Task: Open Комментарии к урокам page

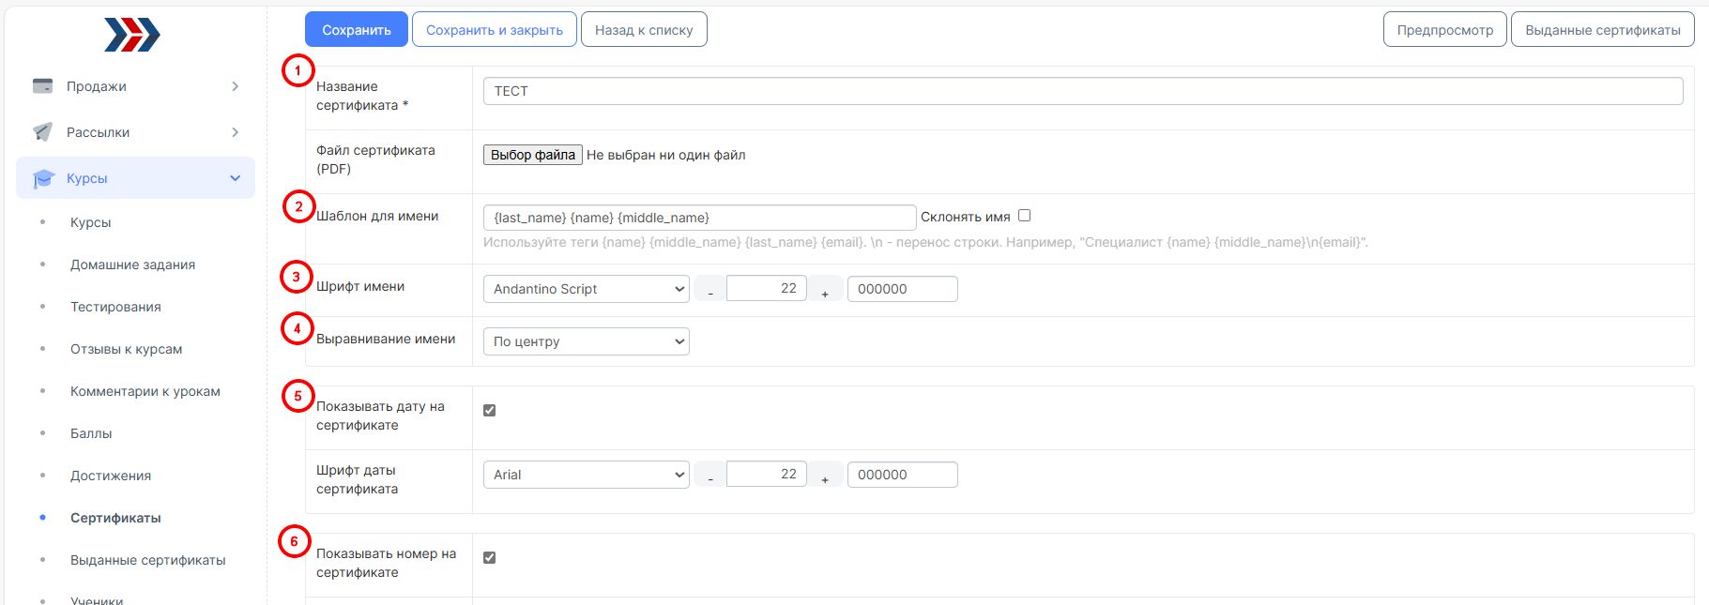Action: (x=145, y=391)
